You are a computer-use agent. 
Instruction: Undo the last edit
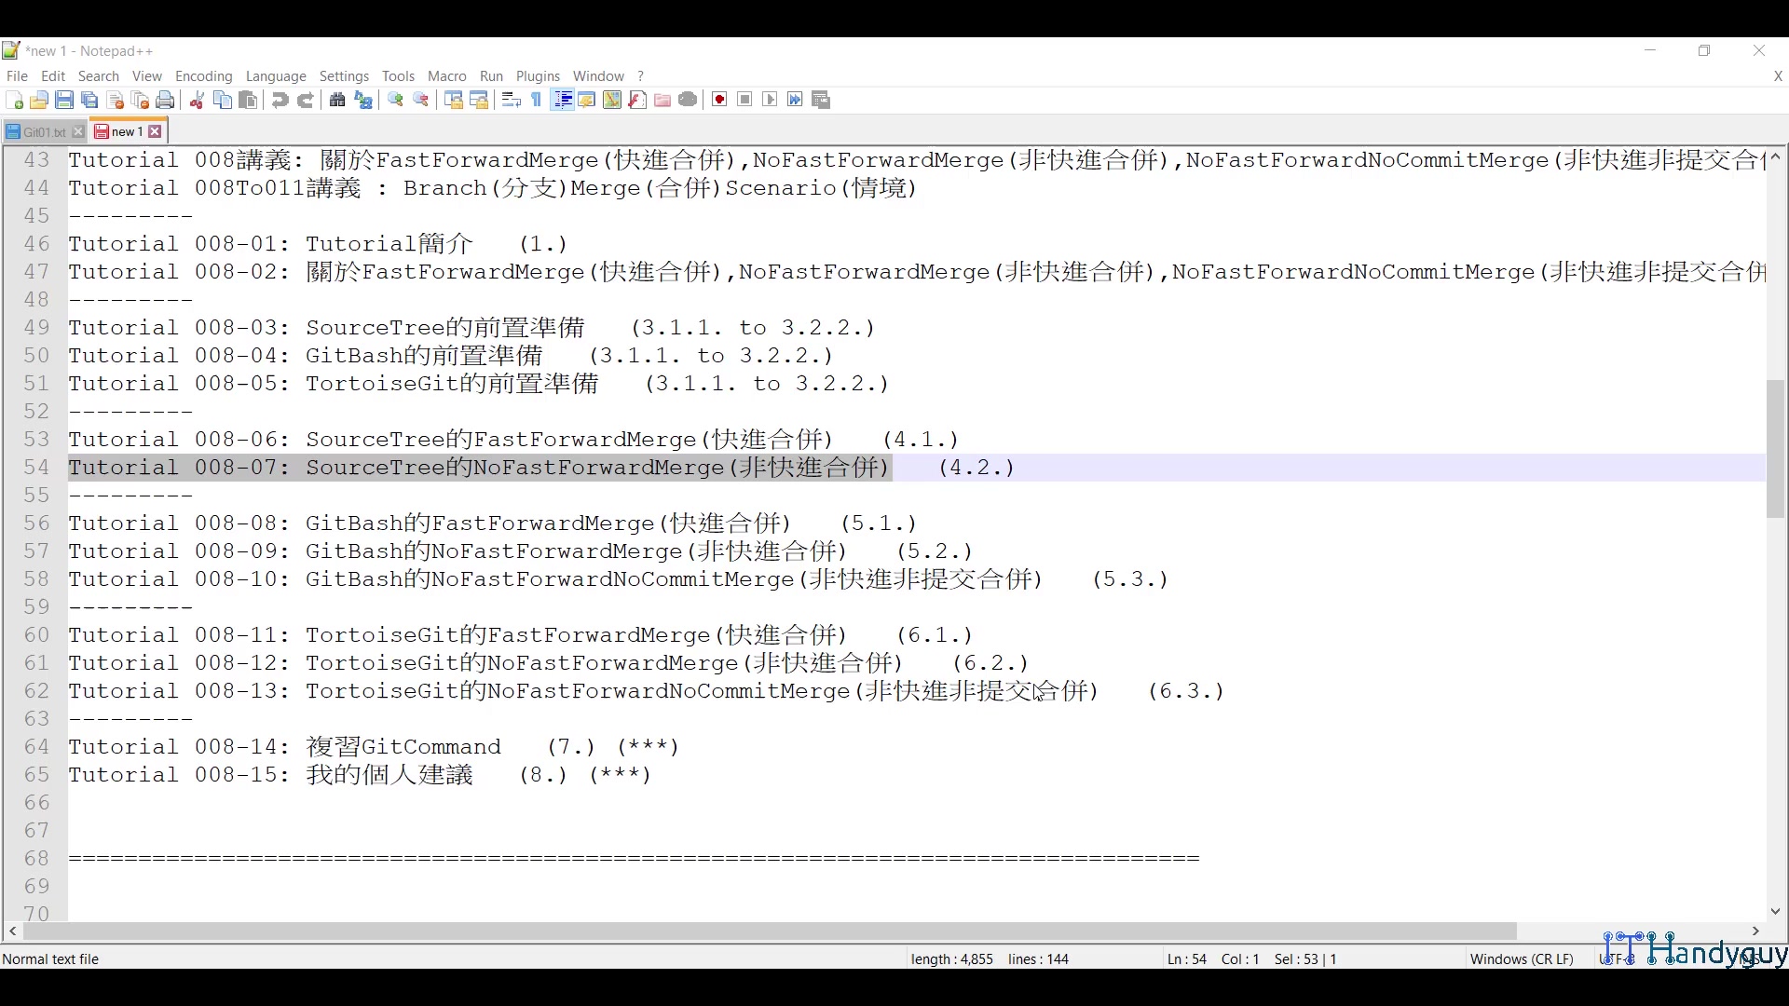click(280, 100)
